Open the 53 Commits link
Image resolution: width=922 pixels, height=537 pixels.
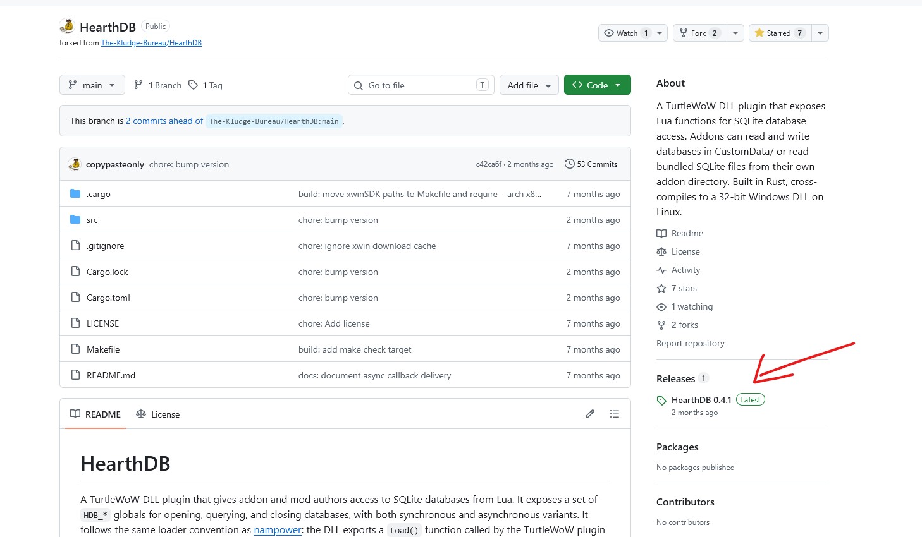tap(591, 164)
